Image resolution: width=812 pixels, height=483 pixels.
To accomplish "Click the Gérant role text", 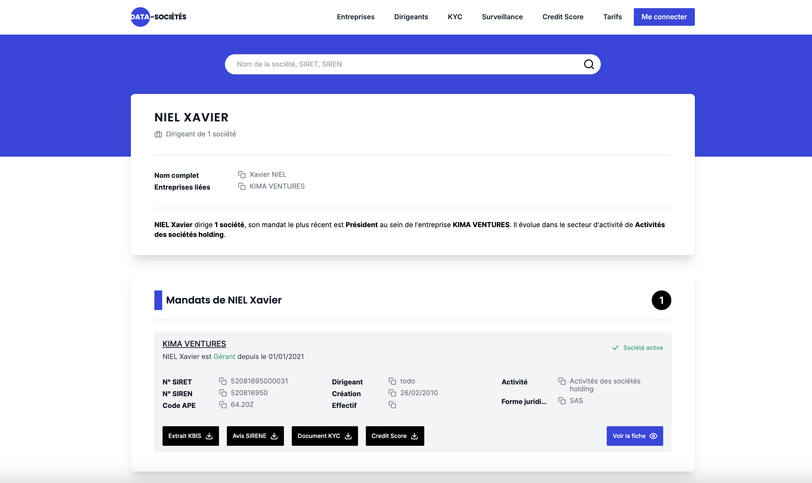I will point(224,357).
